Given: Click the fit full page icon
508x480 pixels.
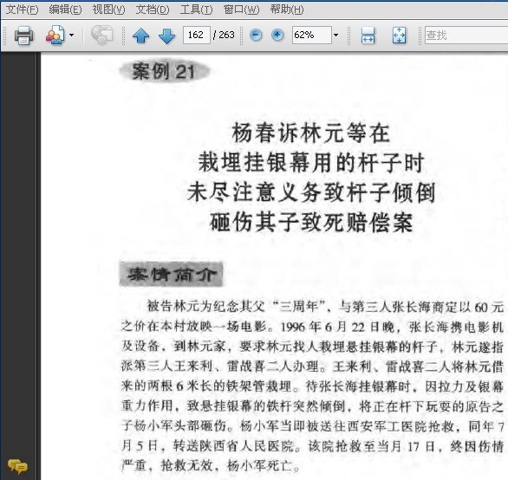Looking at the screenshot, I should pyautogui.click(x=399, y=36).
